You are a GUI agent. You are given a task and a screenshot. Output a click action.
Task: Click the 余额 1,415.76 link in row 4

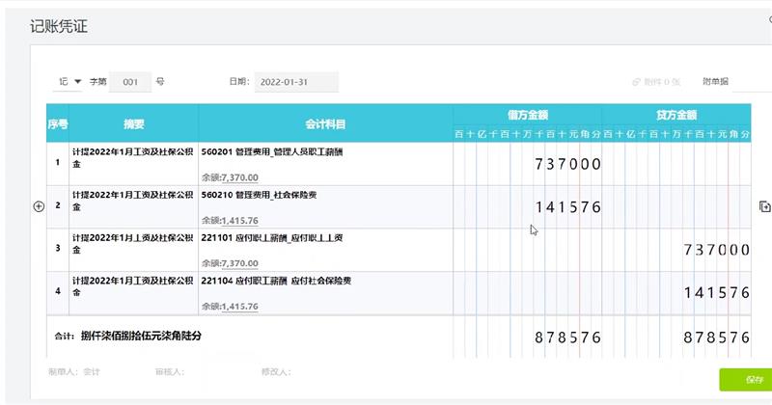click(x=238, y=306)
